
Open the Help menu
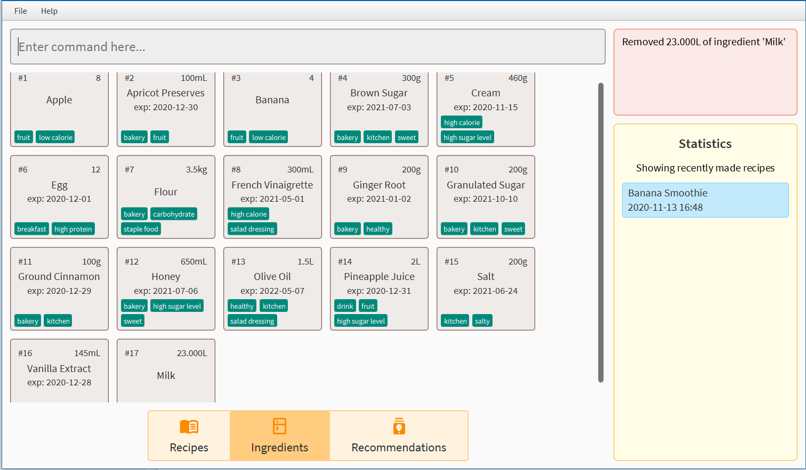coord(49,11)
